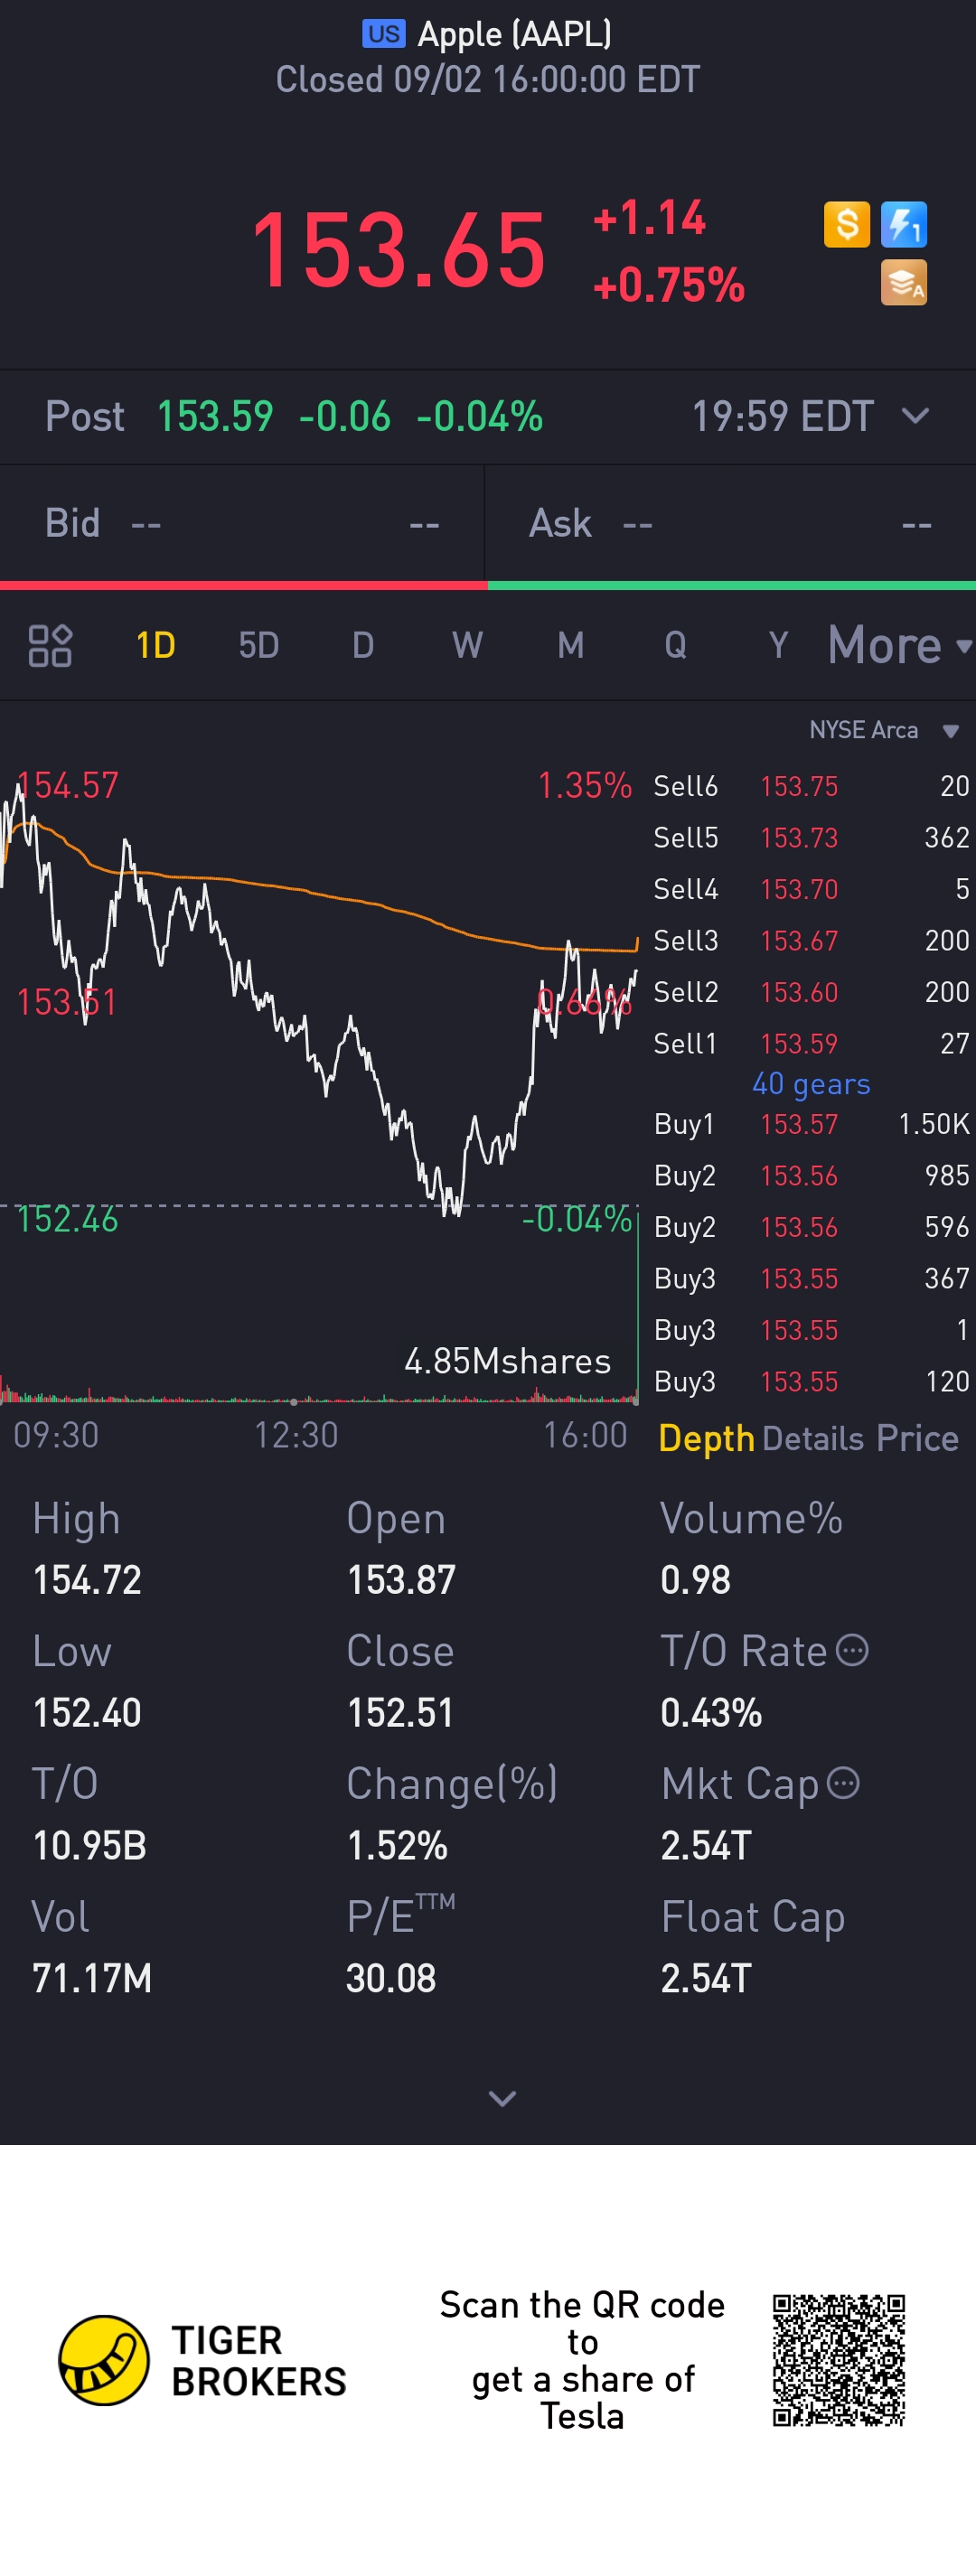Tap the Buy2 row with 596 shares
The height and width of the screenshot is (2576, 976).
coord(811,1227)
